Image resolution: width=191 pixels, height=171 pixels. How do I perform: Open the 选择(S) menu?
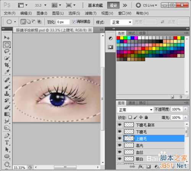74,13
